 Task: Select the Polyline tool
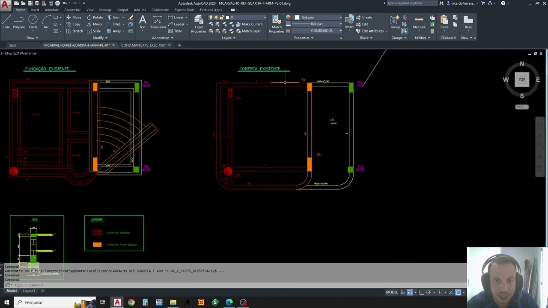(19, 22)
